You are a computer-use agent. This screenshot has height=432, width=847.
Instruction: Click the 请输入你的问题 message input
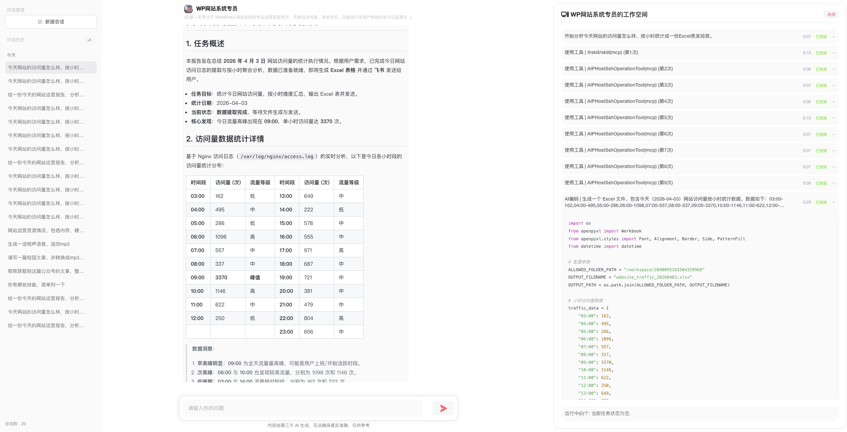pos(302,408)
